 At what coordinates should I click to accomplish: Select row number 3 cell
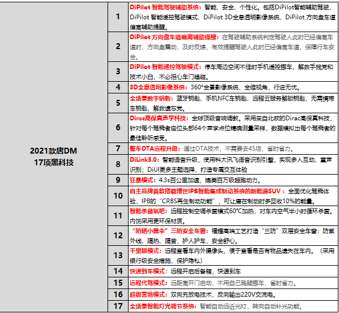tap(118, 71)
